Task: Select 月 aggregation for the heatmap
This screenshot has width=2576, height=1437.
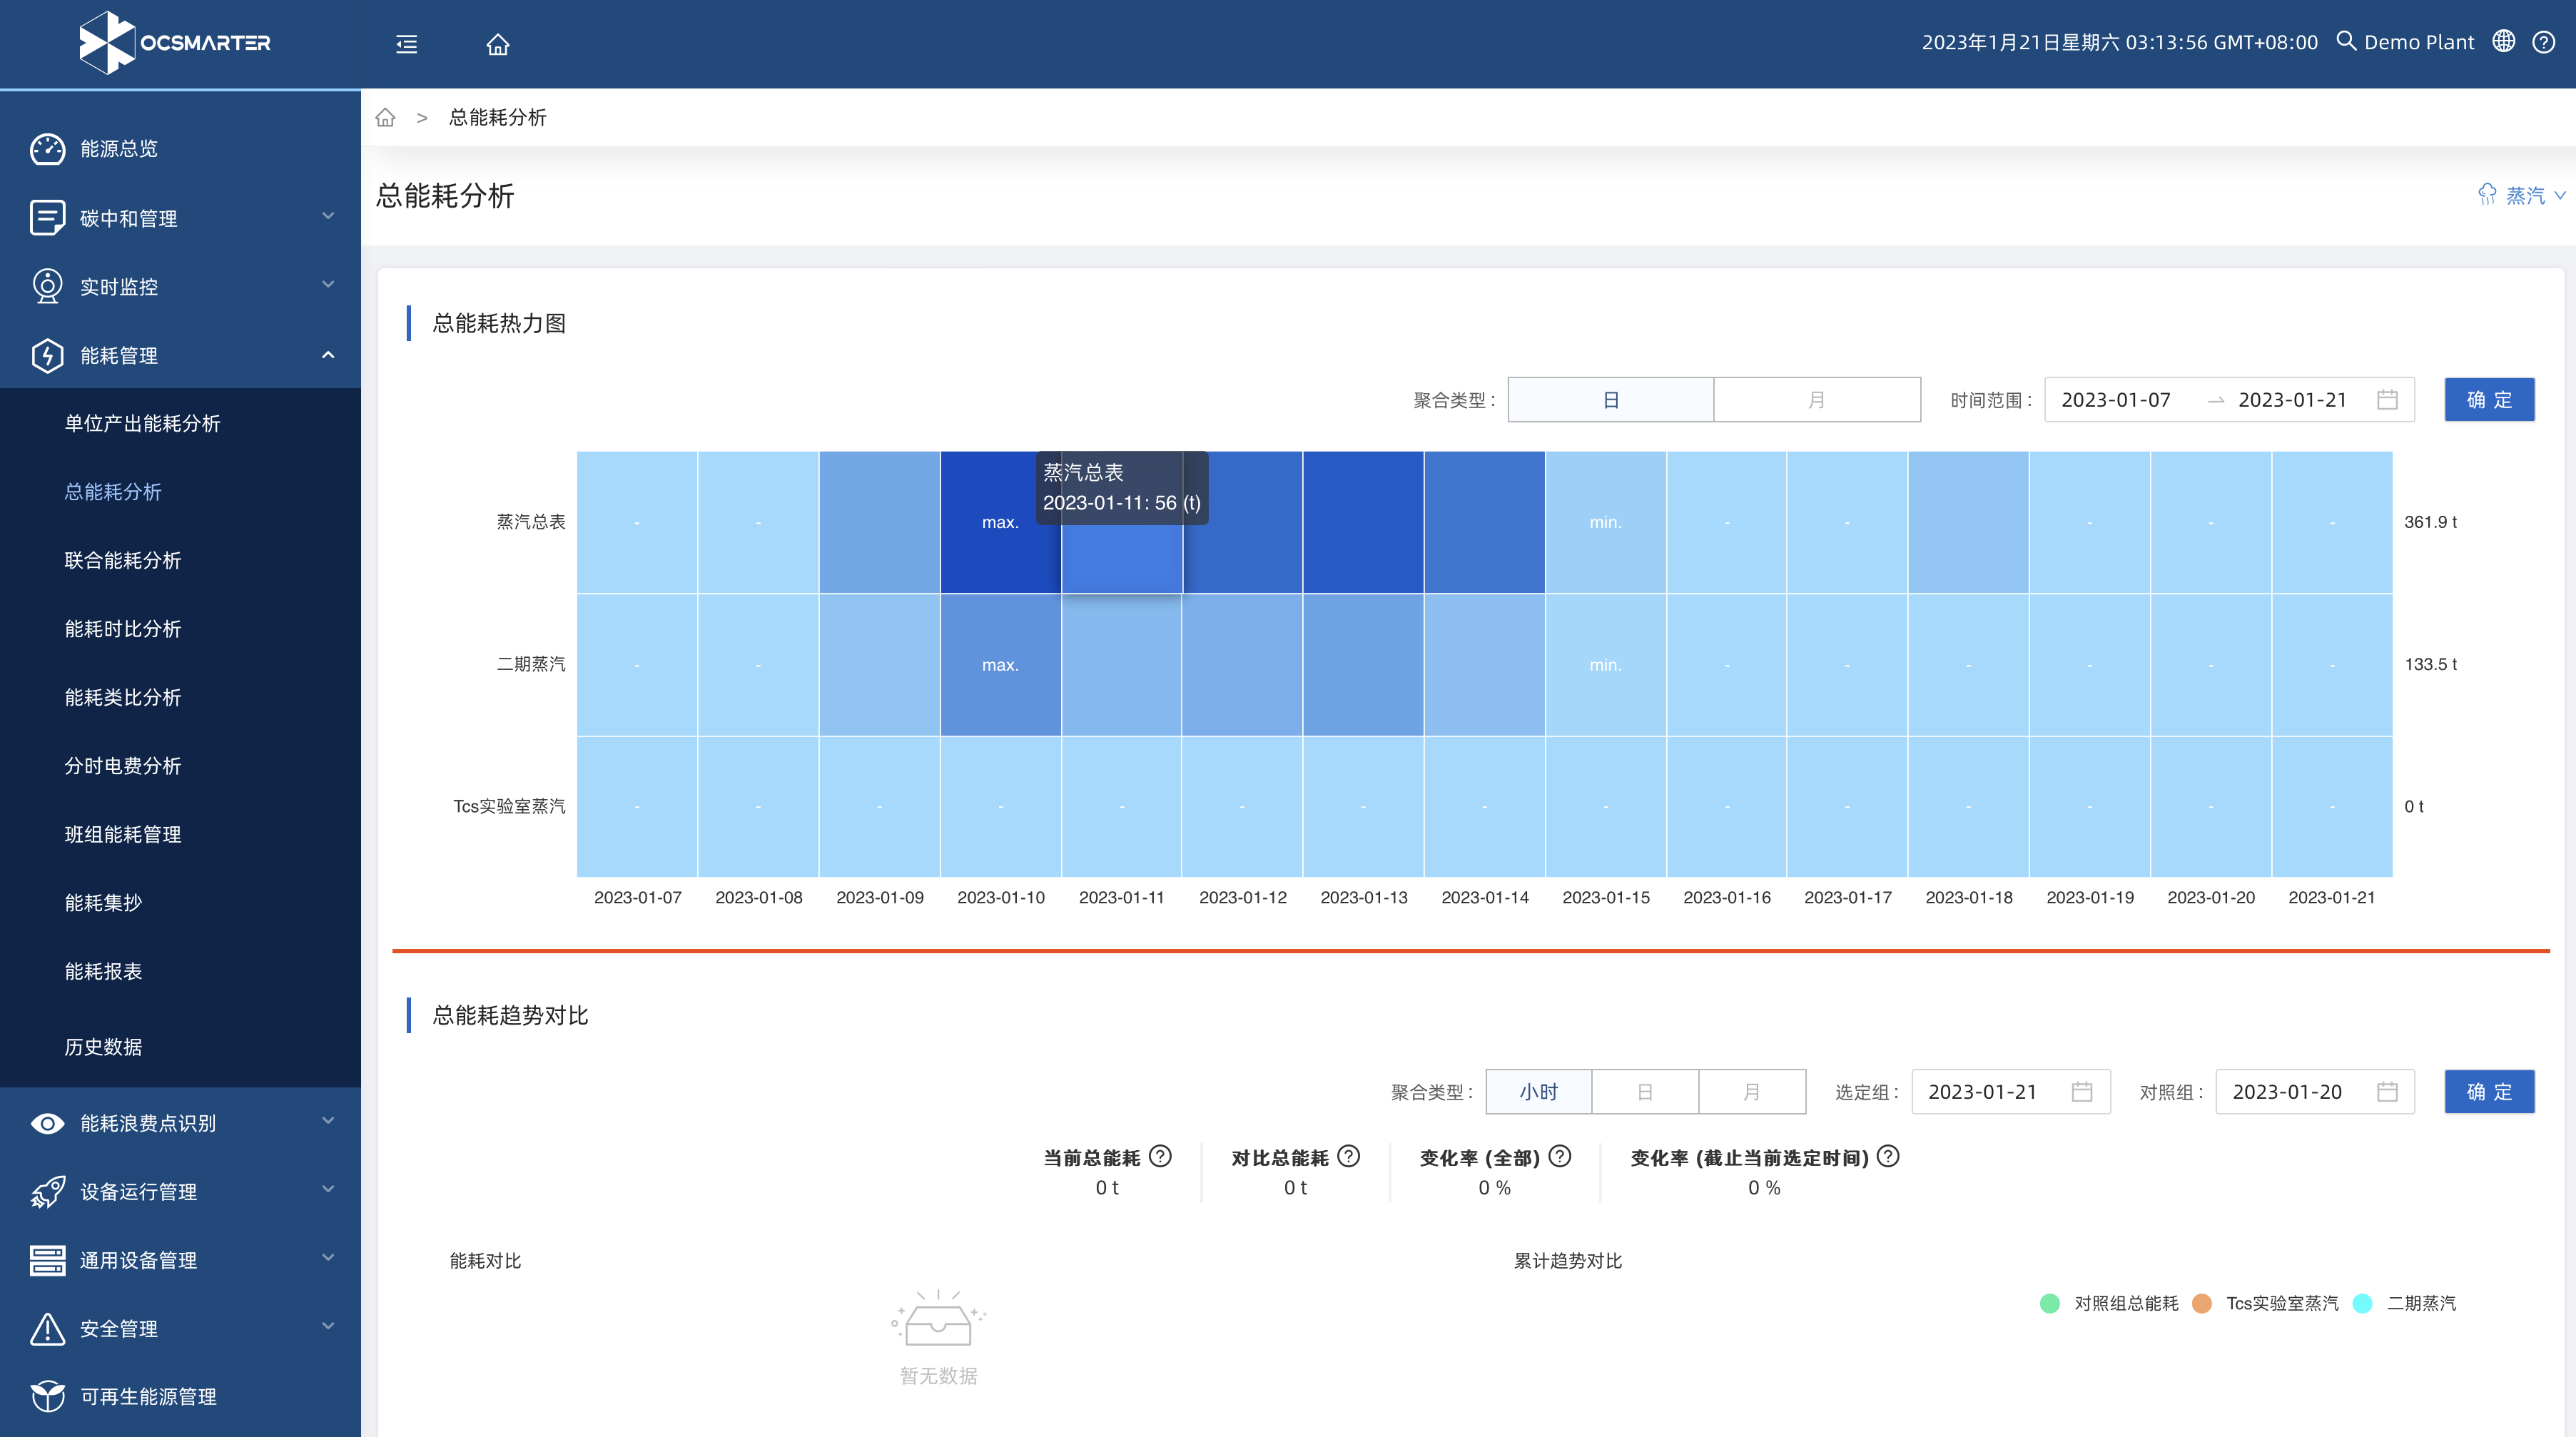Action: tap(1817, 400)
